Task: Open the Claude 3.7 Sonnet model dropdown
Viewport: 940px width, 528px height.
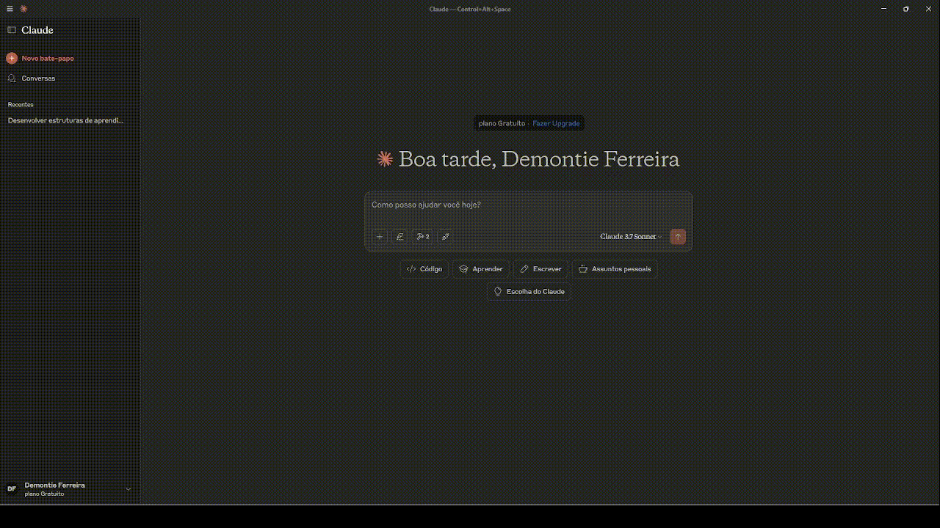Action: [631, 236]
